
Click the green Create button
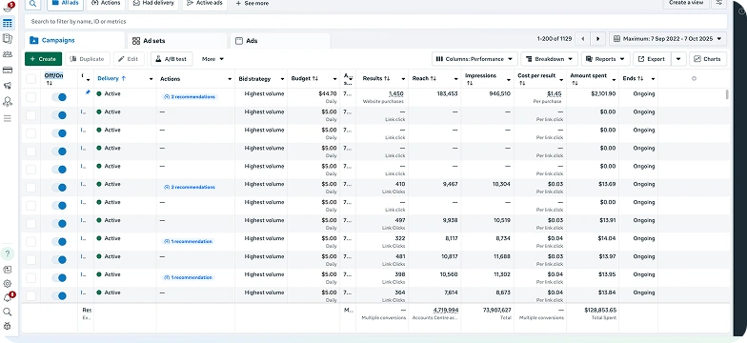44,59
